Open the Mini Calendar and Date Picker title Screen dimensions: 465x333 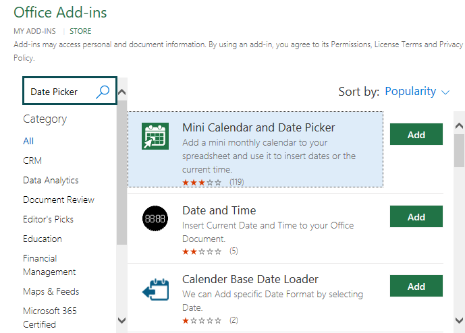pyautogui.click(x=258, y=127)
